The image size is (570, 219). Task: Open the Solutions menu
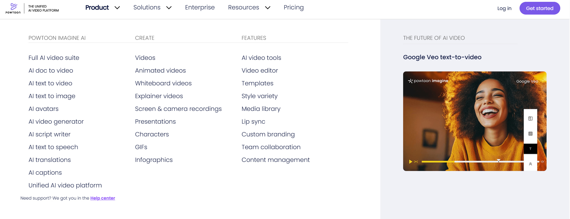[147, 8]
